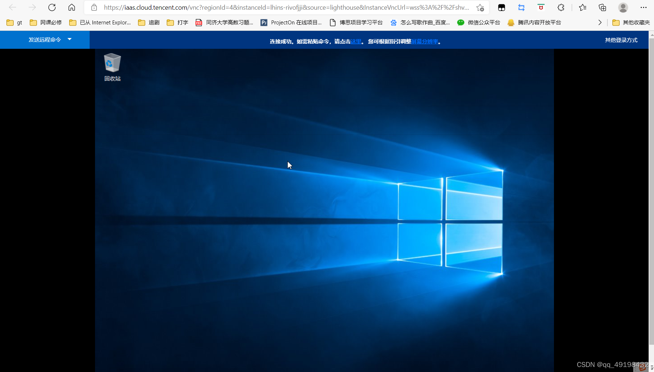Open the 其他收藏夹 folder
Image resolution: width=654 pixels, height=372 pixels.
(631, 23)
